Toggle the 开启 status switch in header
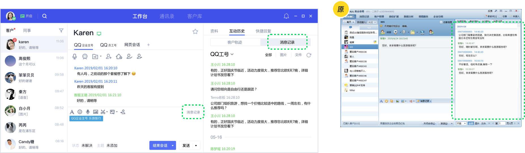The image size is (525, 153). coord(26,16)
